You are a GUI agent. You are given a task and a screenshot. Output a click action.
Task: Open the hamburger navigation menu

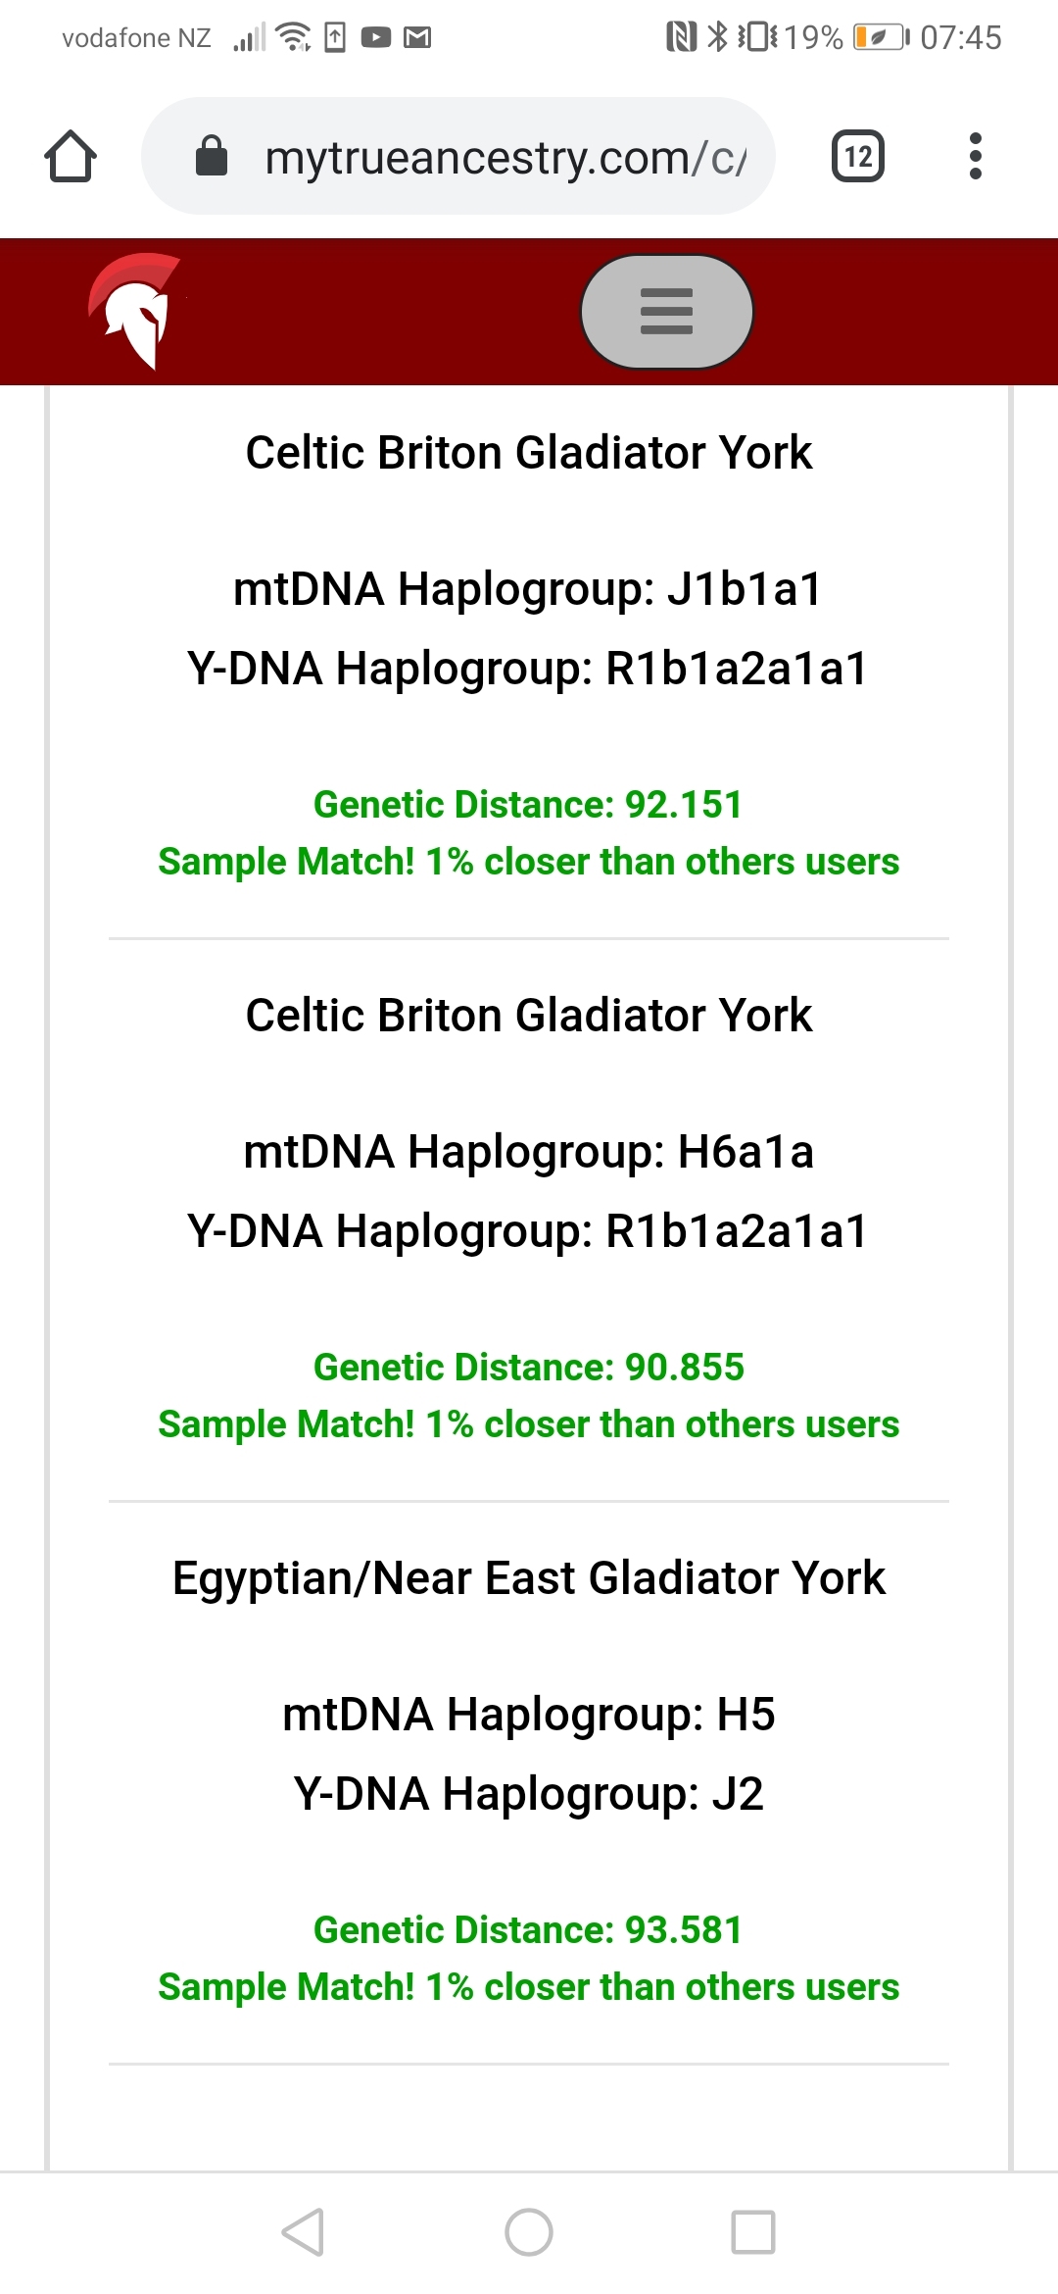666,312
